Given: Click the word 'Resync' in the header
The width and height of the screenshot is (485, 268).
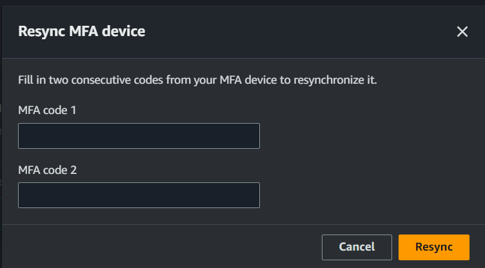Looking at the screenshot, I should pos(37,31).
